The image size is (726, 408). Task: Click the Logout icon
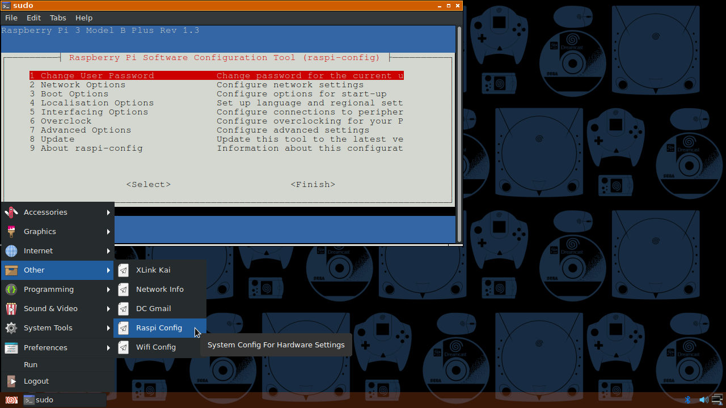11,381
